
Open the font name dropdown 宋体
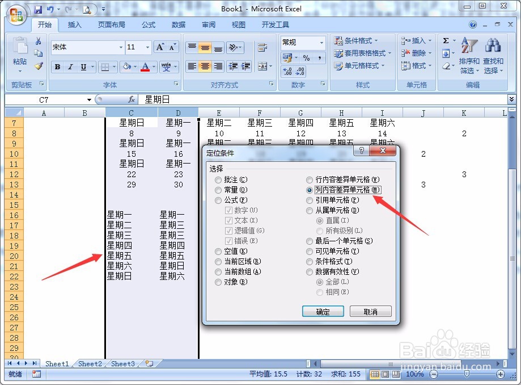point(121,47)
